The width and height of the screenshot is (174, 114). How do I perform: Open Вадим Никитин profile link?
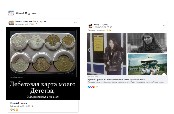click(24, 21)
